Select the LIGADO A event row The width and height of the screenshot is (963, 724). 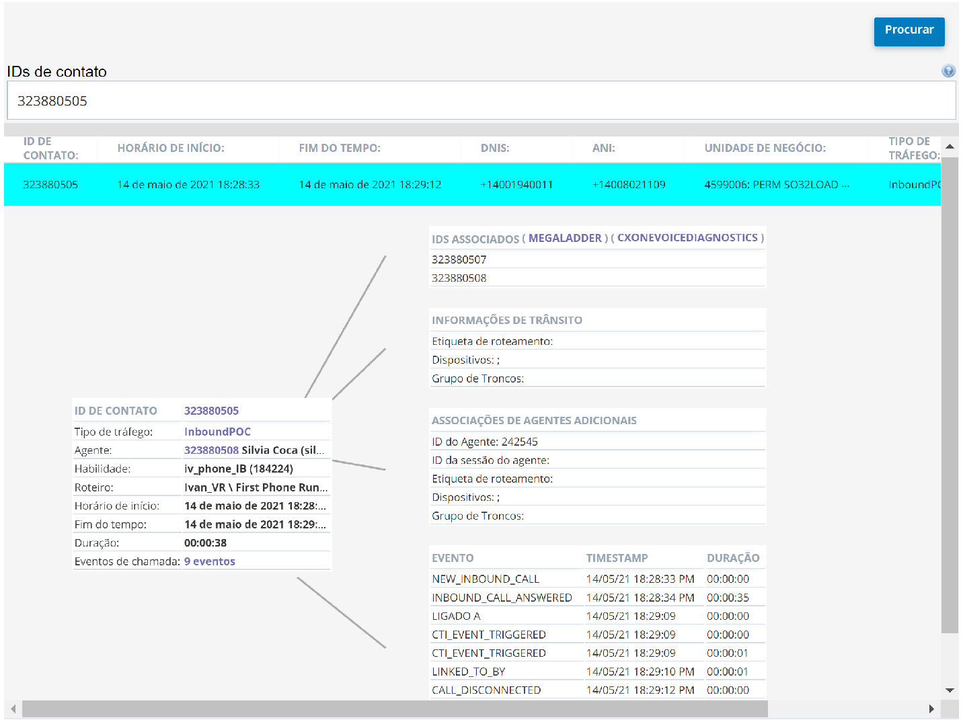[597, 616]
